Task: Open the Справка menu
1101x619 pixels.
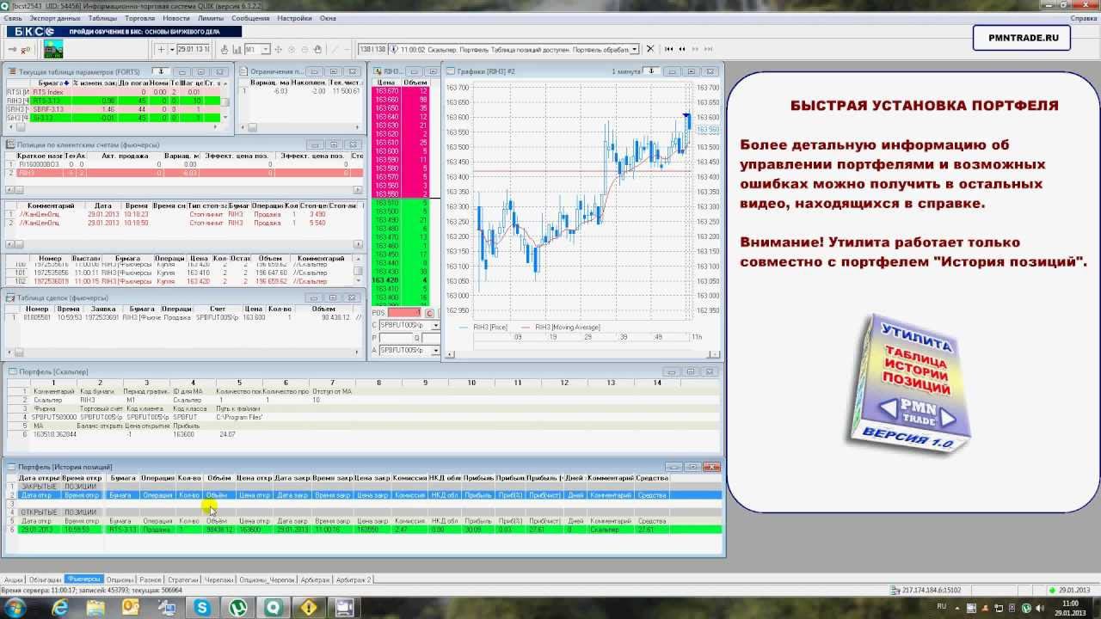Action: (x=1083, y=17)
